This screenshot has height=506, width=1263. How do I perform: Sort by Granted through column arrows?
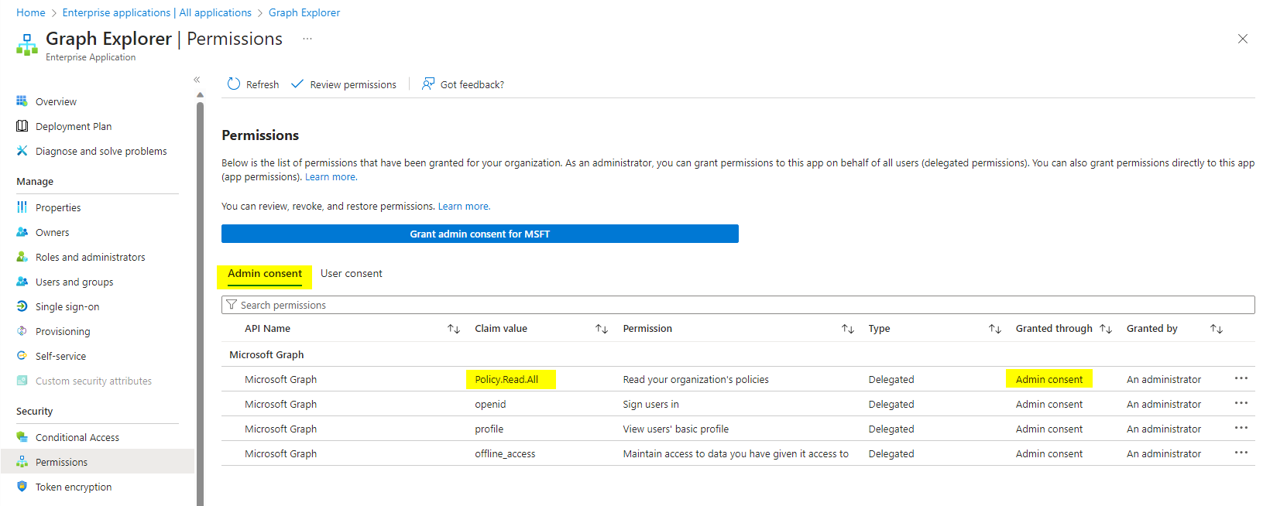[1106, 329]
